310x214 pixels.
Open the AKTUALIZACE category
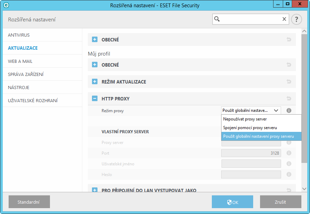(x=42, y=48)
